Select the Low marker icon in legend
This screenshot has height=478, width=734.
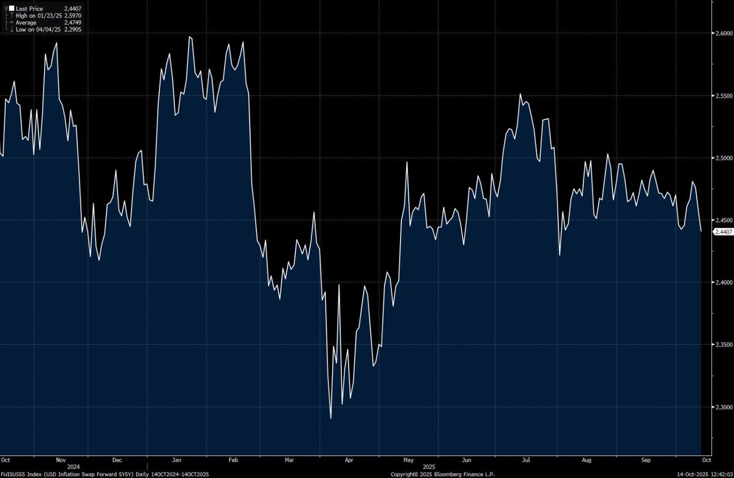(x=12, y=29)
